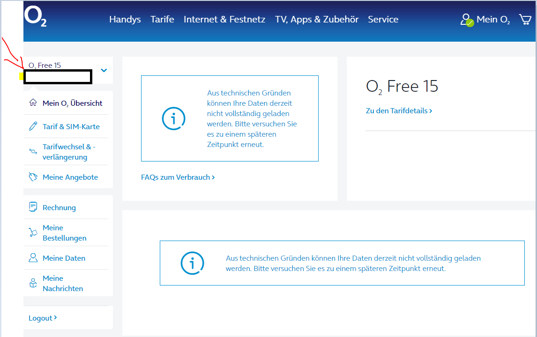Follow the Zu den Tarifdetails link
This screenshot has width=537, height=337.
tap(399, 111)
